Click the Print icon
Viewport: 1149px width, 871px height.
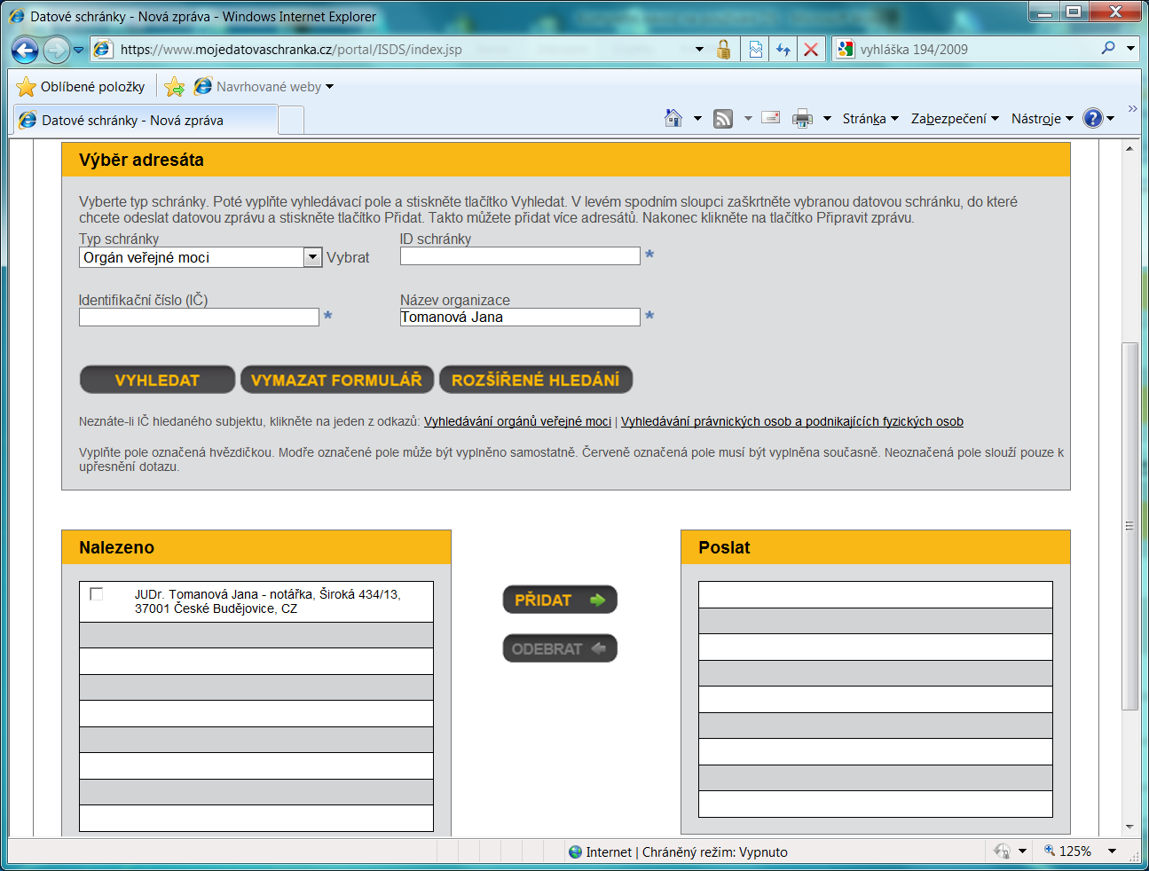tap(802, 118)
